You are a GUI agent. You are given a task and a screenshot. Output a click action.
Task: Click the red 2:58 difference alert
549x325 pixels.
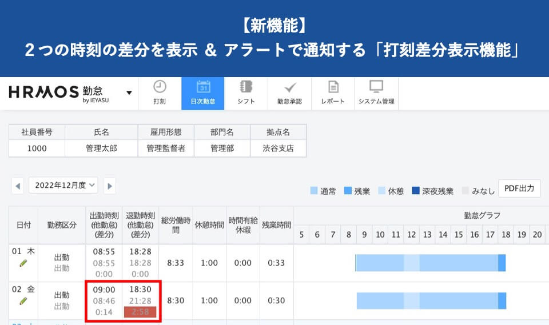pos(140,312)
